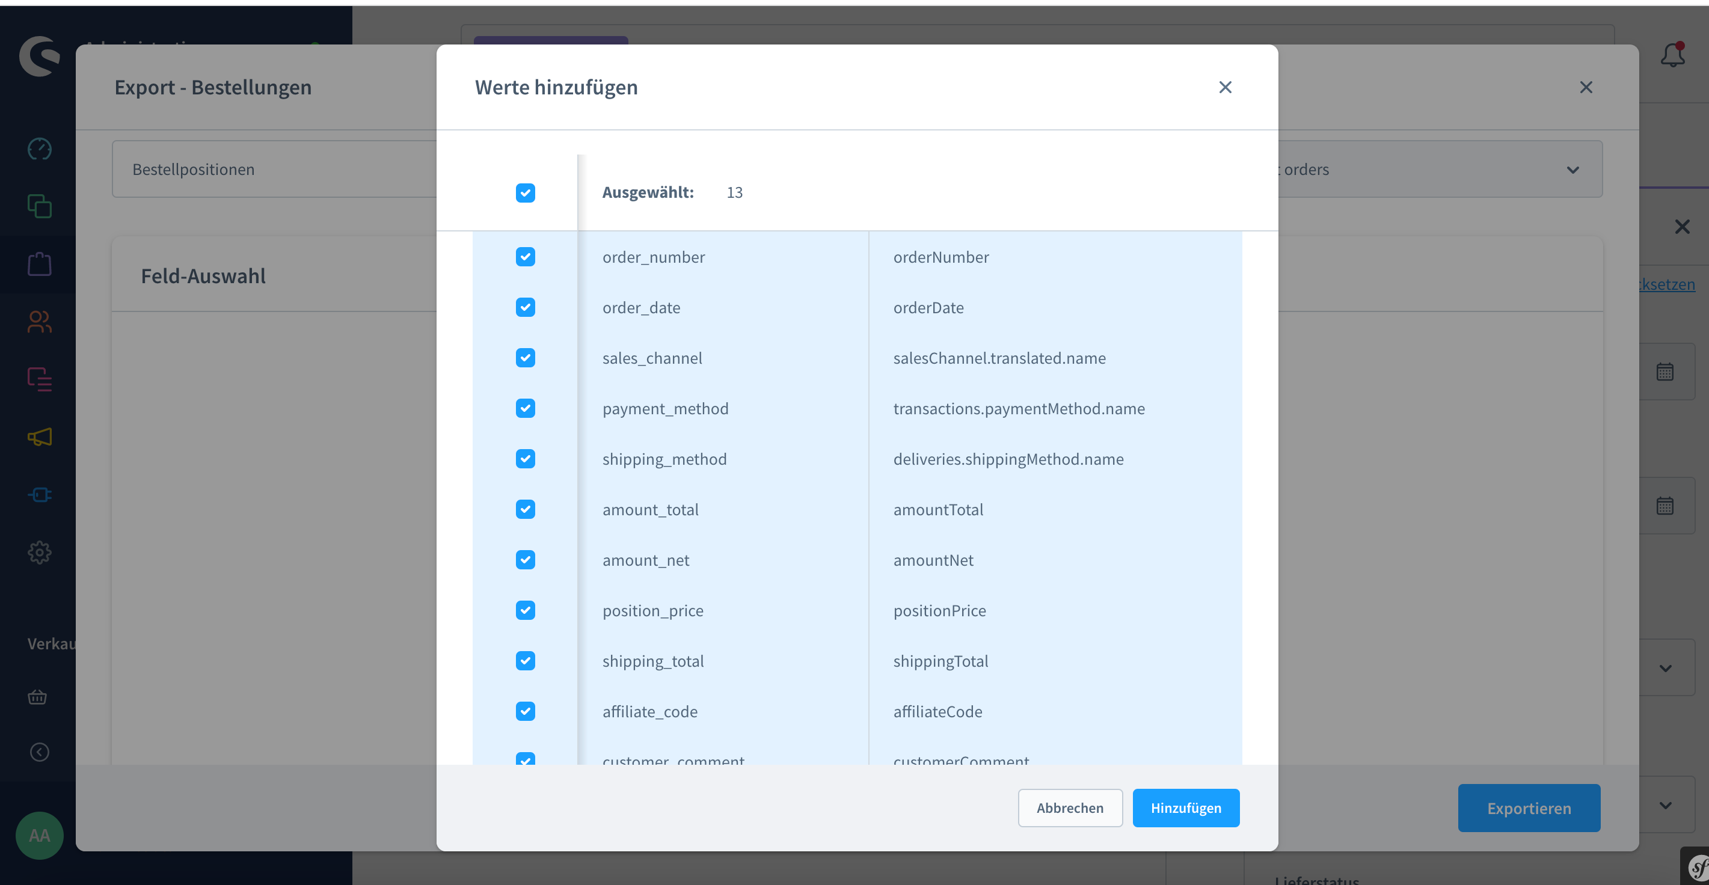Image resolution: width=1709 pixels, height=885 pixels.
Task: Uncheck the amount_net checkbox
Action: [x=526, y=559]
